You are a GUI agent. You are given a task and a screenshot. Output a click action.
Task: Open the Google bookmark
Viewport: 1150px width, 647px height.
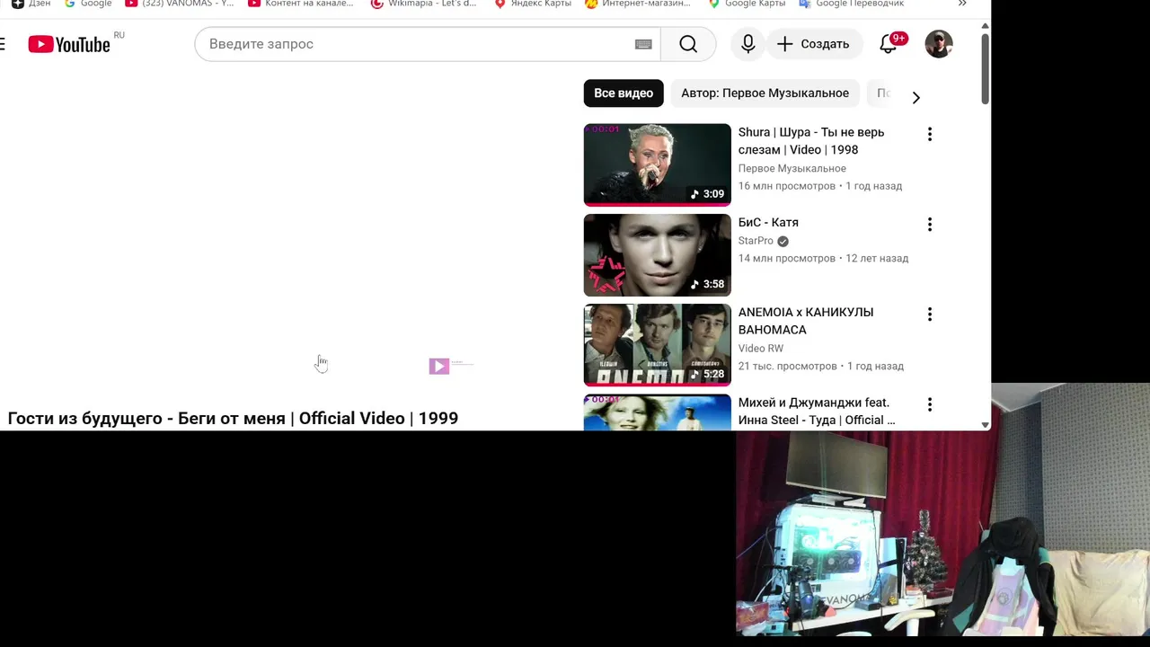point(88,4)
